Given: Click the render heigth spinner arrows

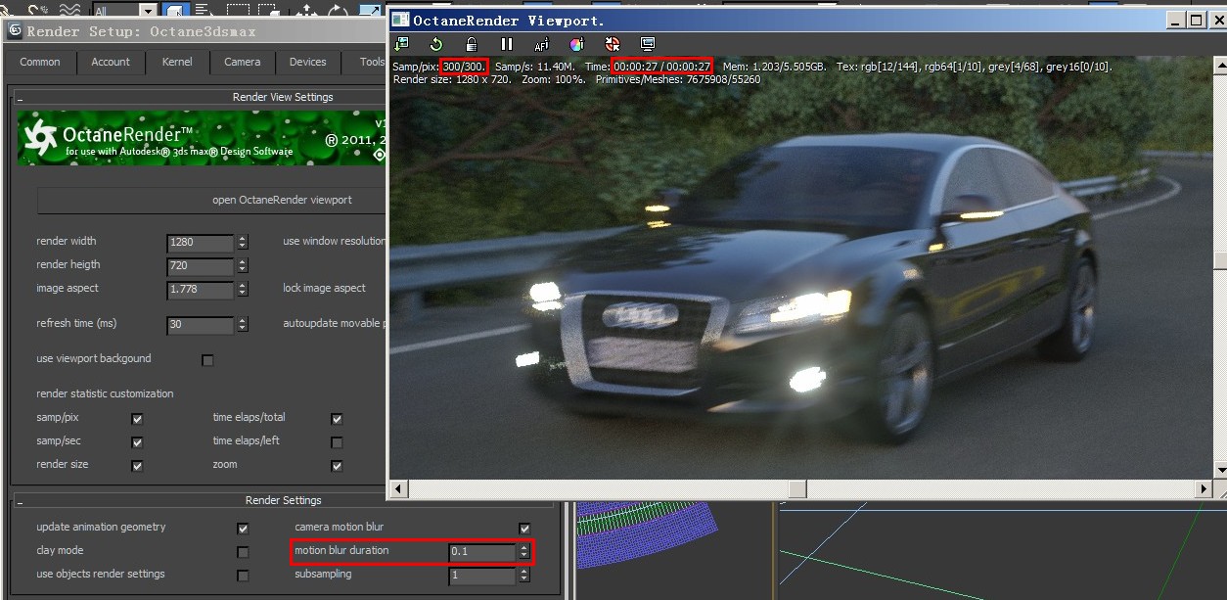Looking at the screenshot, I should coord(243,265).
